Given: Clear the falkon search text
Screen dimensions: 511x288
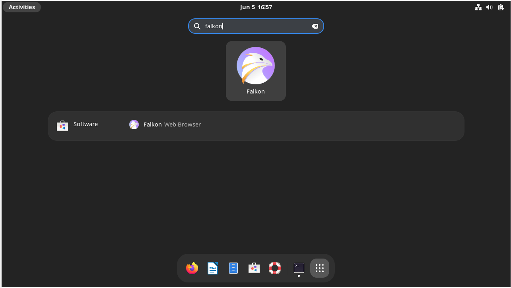Looking at the screenshot, I should tap(315, 26).
